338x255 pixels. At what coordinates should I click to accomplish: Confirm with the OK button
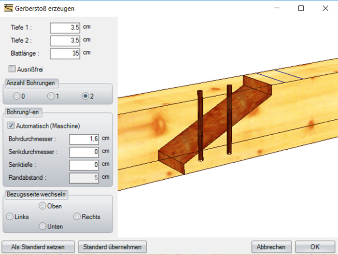(x=315, y=247)
